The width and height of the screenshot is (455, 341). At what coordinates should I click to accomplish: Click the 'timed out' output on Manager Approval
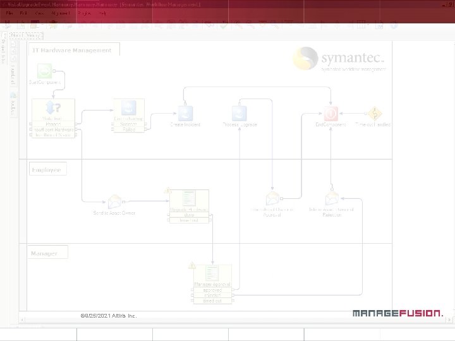tap(212, 301)
